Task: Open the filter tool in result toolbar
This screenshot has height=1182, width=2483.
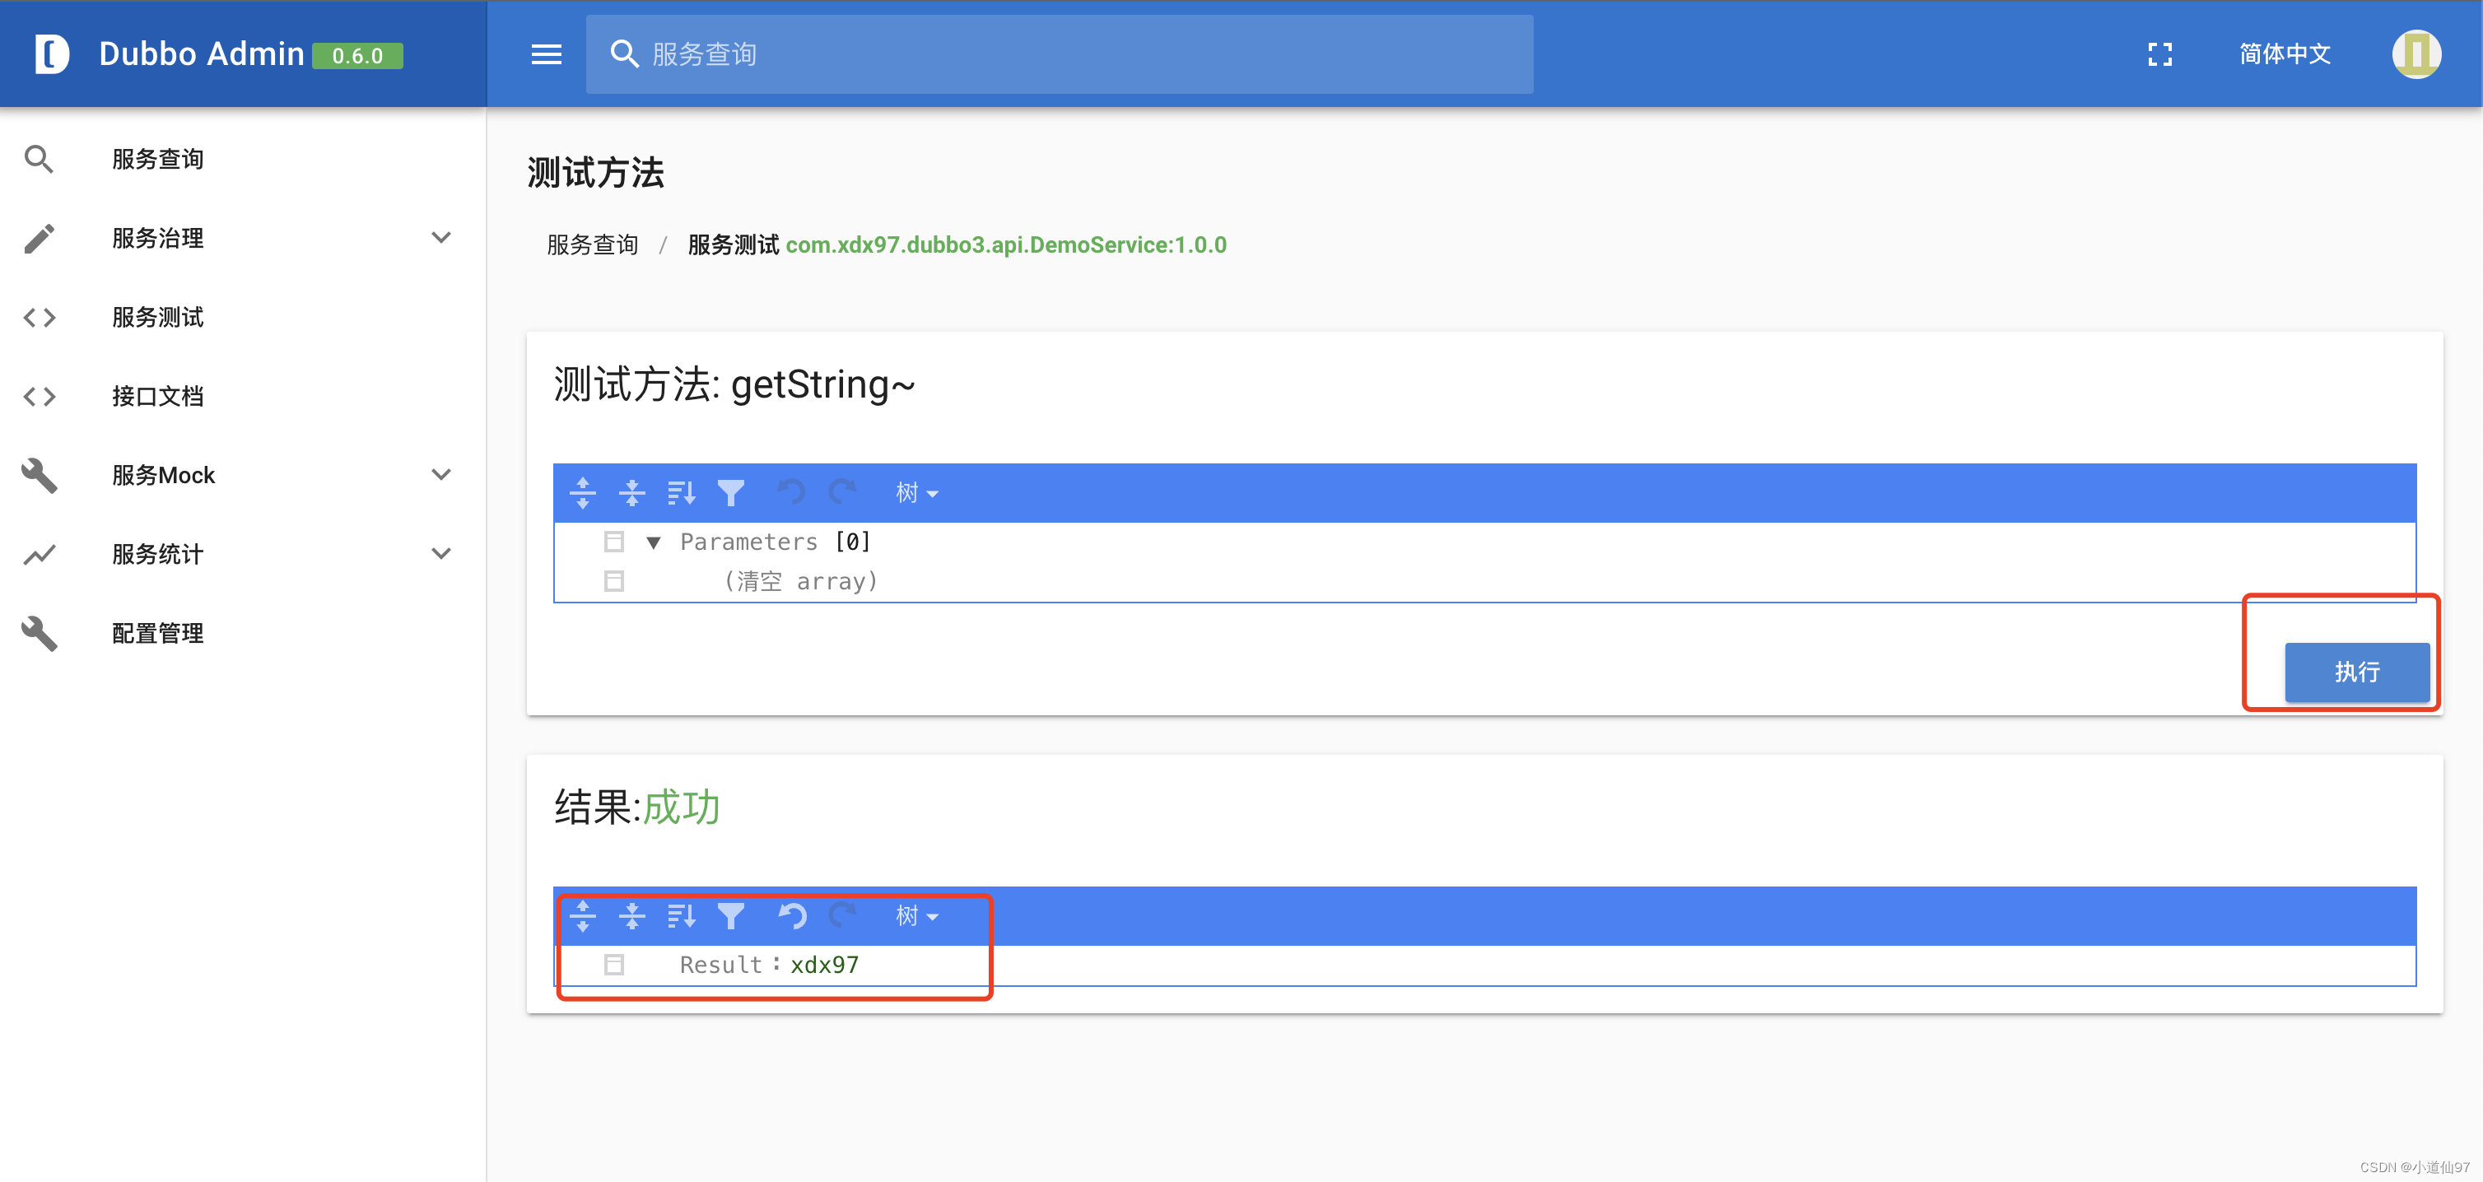Action: 733,916
